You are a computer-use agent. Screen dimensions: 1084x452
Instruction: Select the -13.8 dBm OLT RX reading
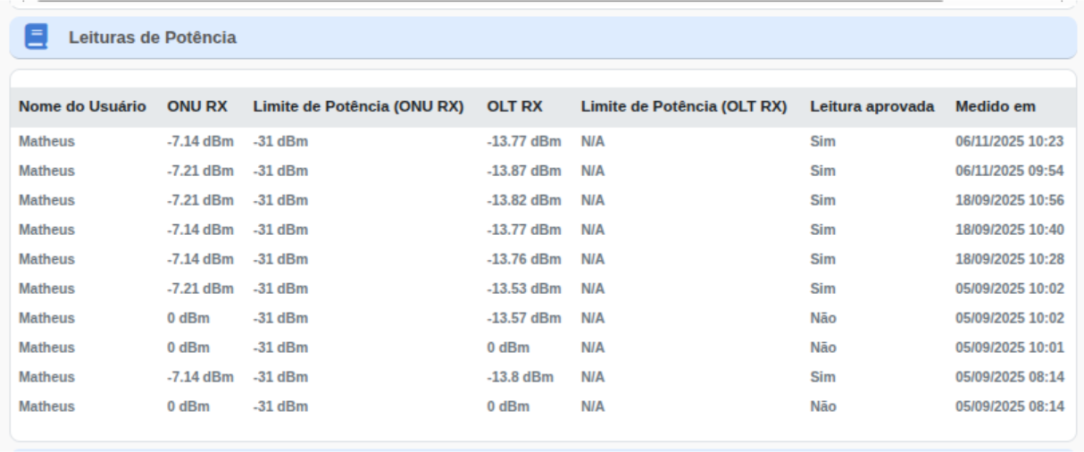tap(520, 377)
